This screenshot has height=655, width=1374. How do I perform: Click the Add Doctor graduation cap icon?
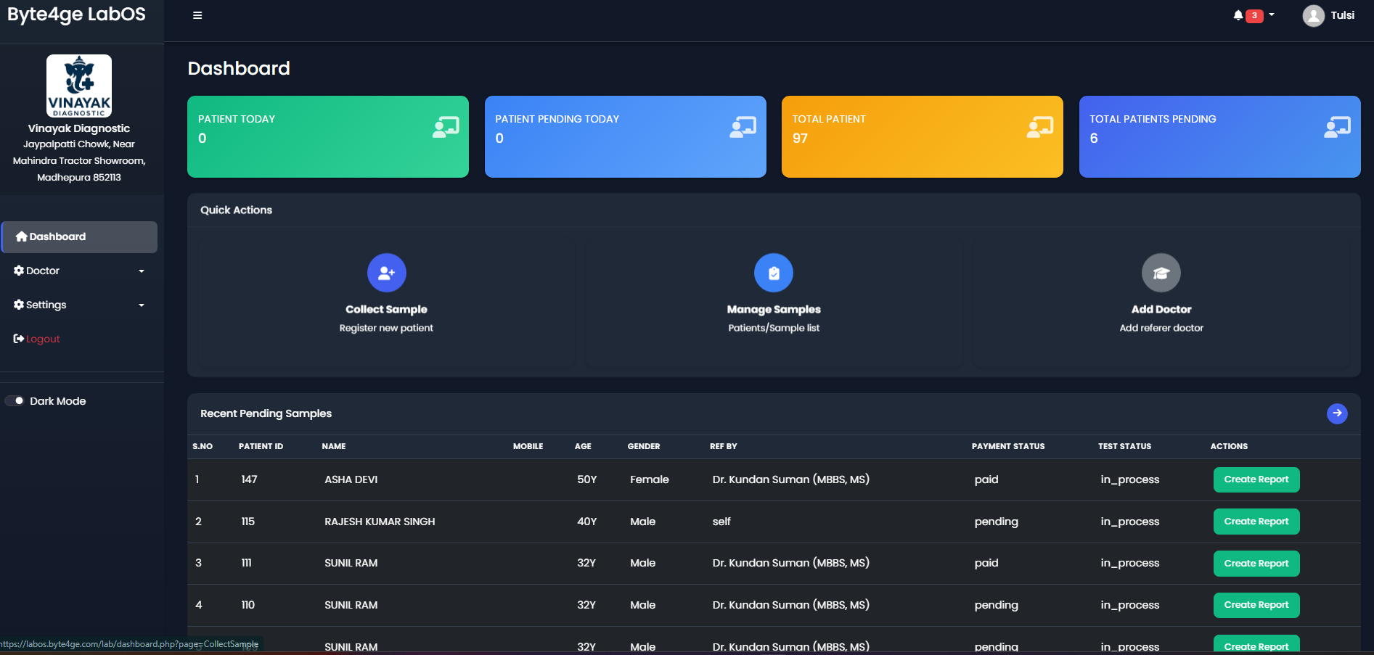click(1161, 273)
